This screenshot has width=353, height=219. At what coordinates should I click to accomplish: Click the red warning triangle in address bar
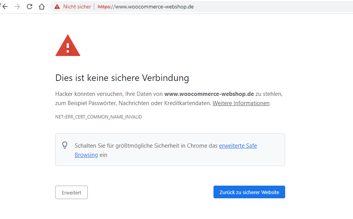pos(57,7)
